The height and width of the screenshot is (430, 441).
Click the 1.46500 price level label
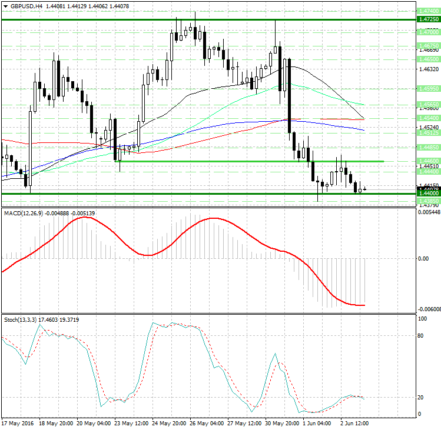pos(429,59)
